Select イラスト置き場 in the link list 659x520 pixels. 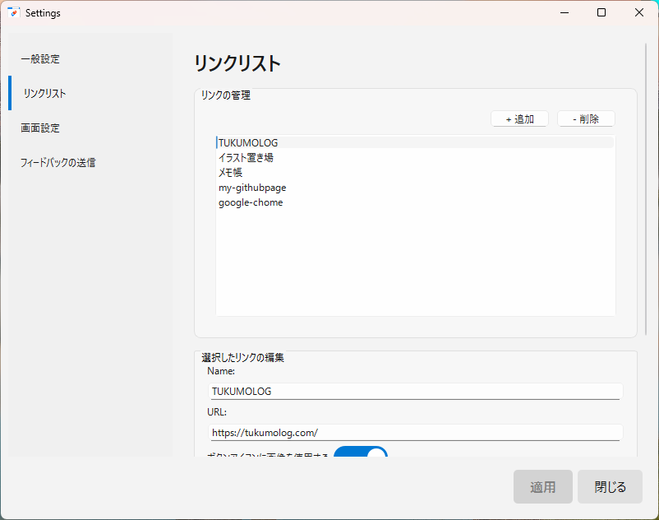click(415, 157)
